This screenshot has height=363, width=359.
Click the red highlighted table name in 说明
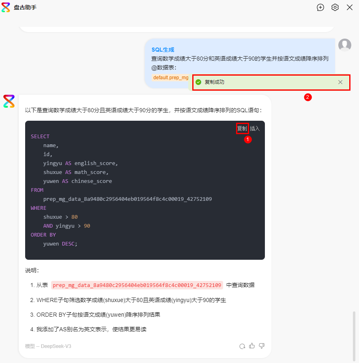coord(137,285)
